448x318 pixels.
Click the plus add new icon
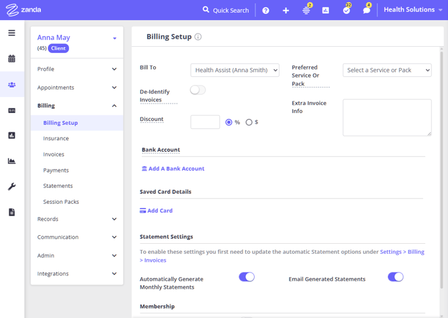(286, 11)
